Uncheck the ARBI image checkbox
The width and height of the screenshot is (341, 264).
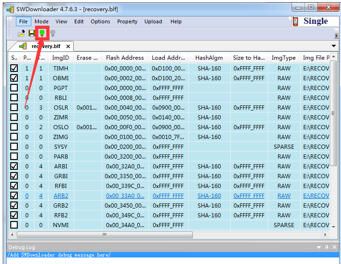click(14, 167)
